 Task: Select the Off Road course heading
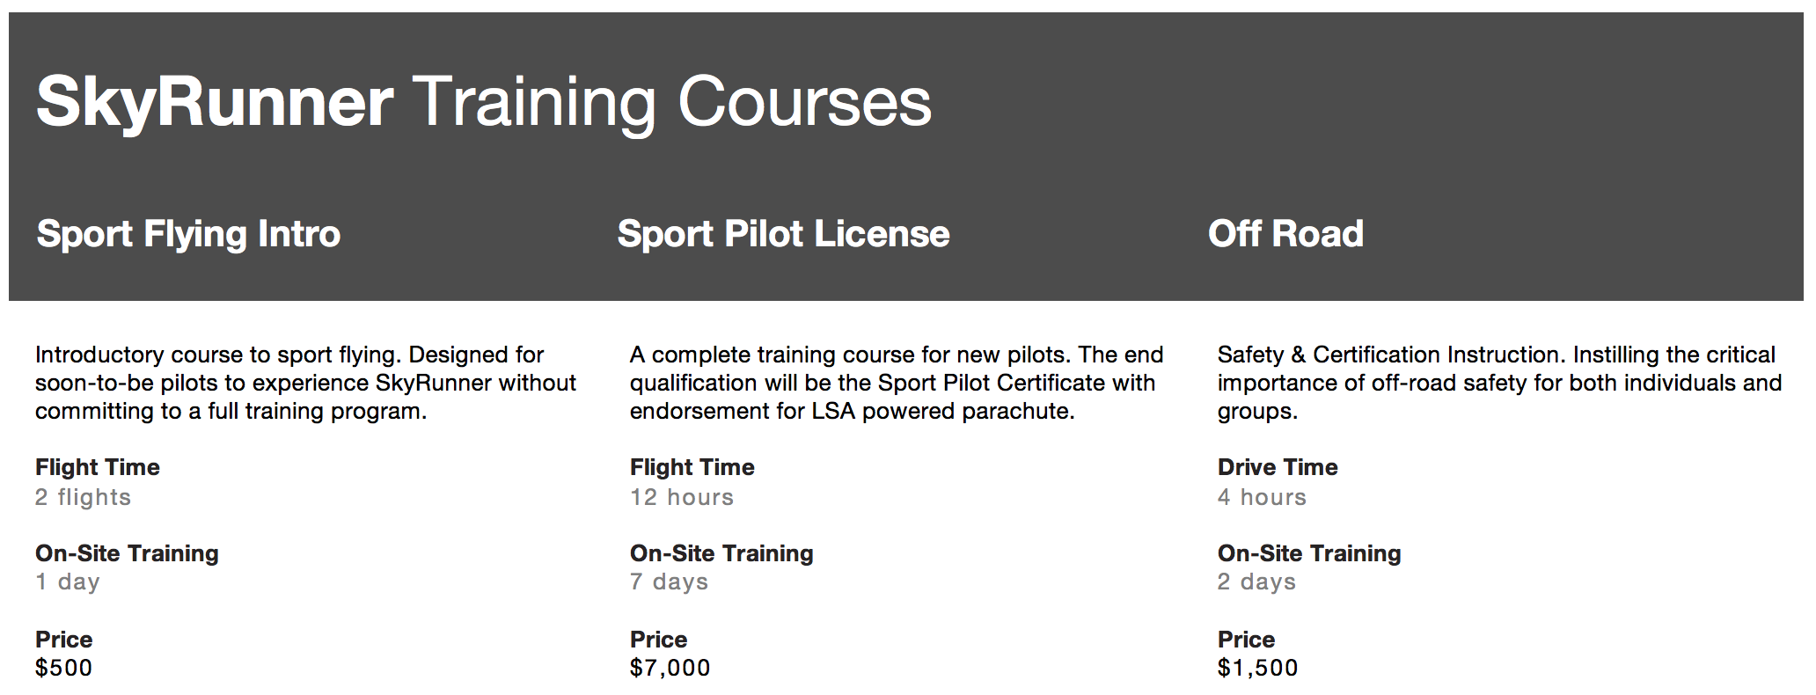[x=1285, y=233]
